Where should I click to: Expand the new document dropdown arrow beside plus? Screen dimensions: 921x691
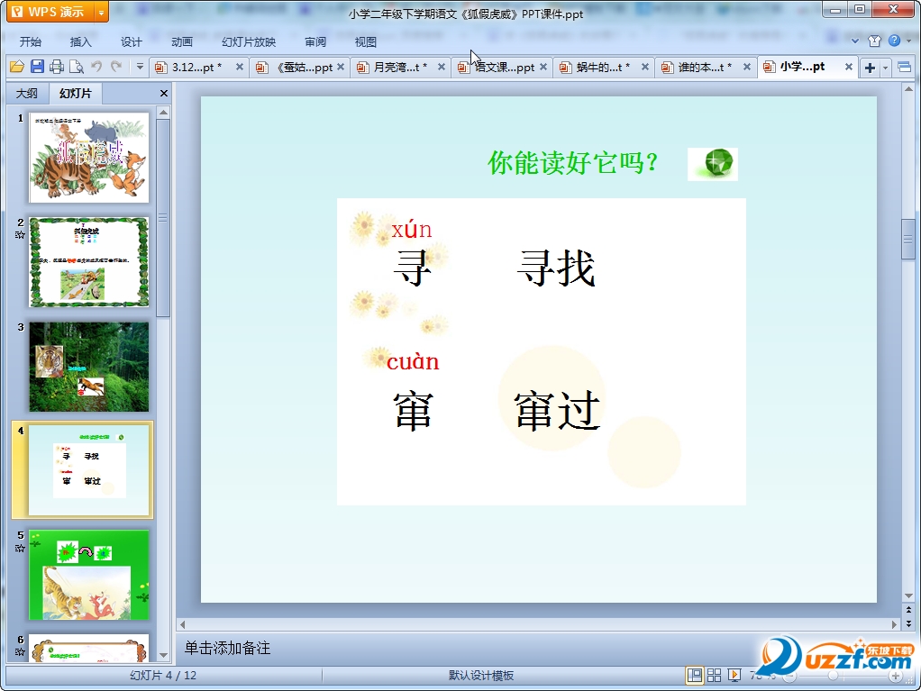coord(885,68)
